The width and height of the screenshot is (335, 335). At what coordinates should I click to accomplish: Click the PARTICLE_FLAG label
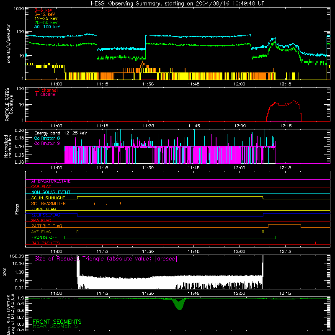coord(47,226)
